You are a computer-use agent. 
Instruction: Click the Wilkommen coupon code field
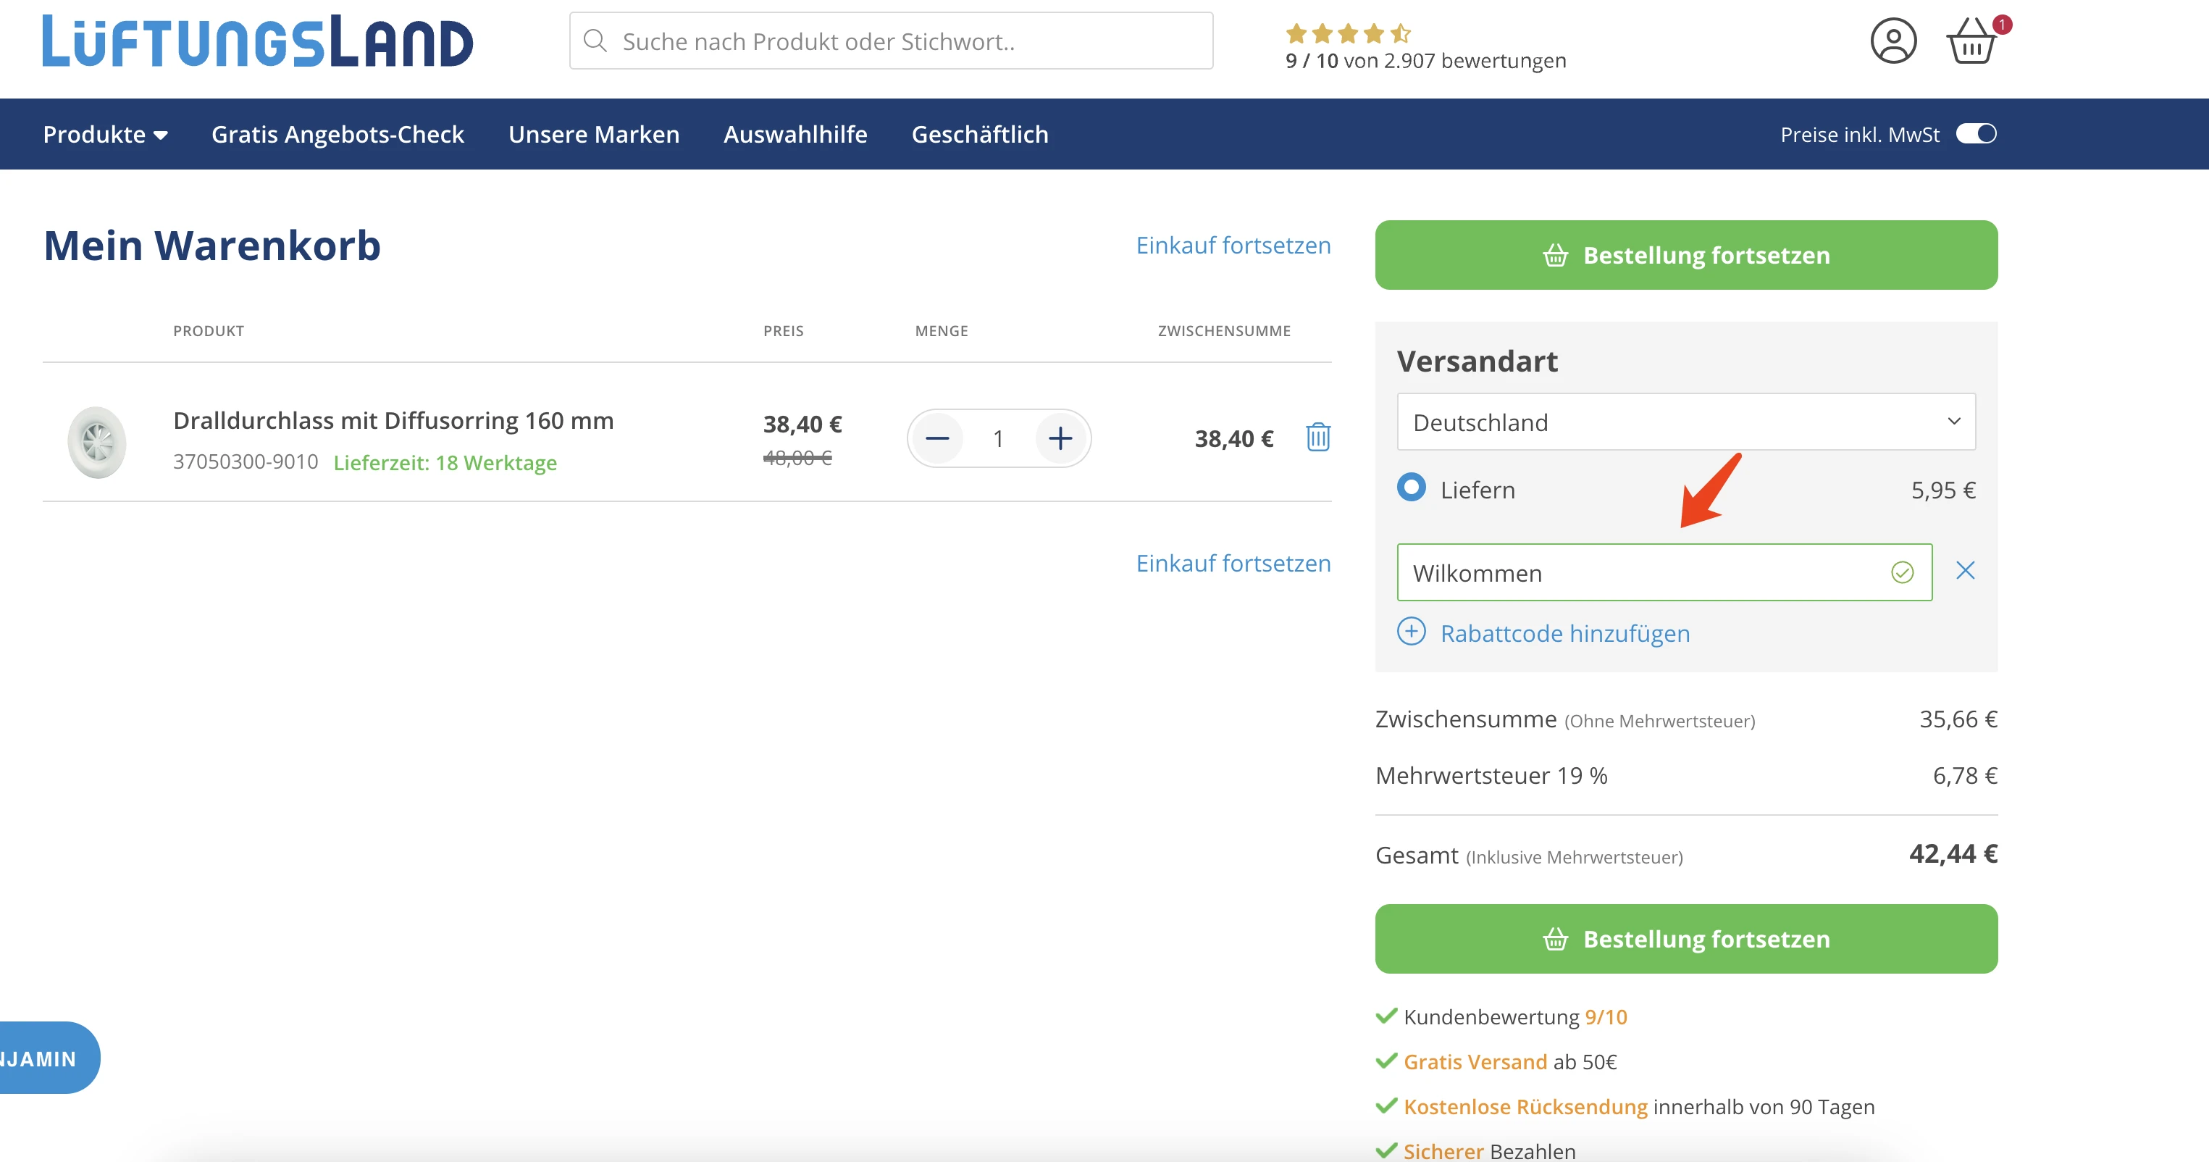[x=1664, y=572]
